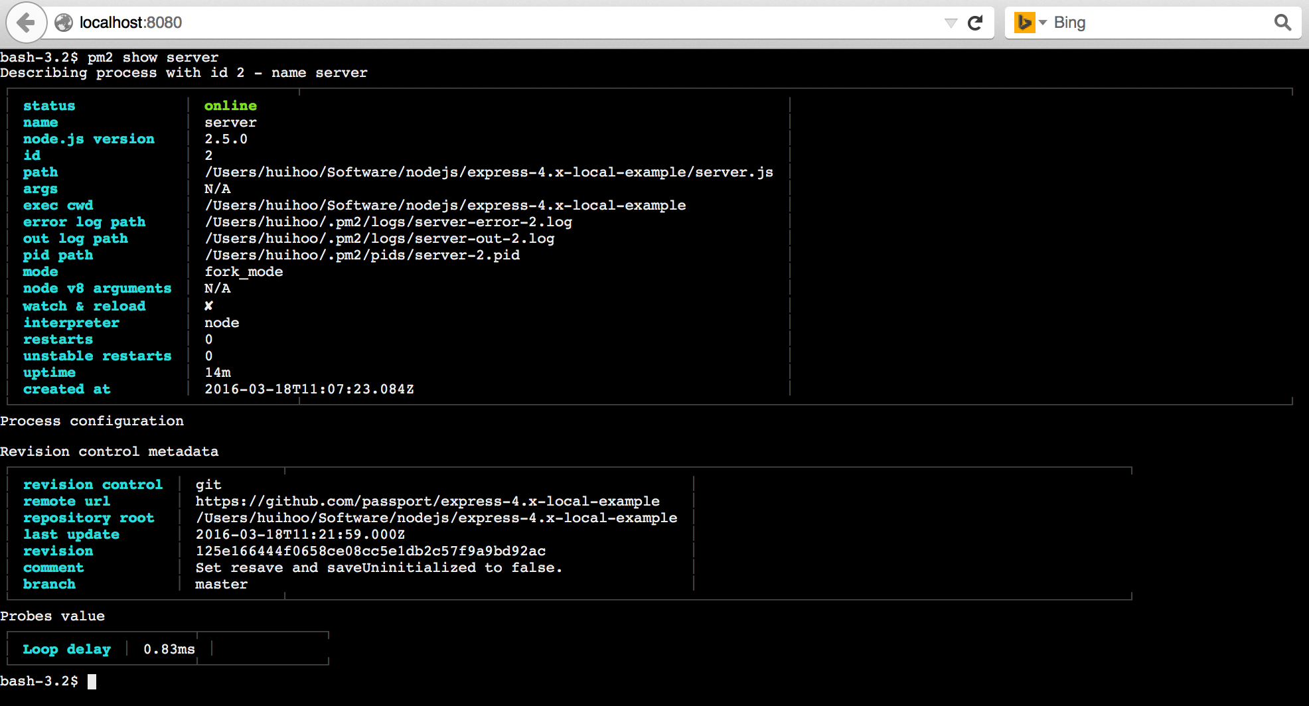Focus the localhost:8080 address field
The width and height of the screenshot is (1309, 706).
click(x=465, y=23)
